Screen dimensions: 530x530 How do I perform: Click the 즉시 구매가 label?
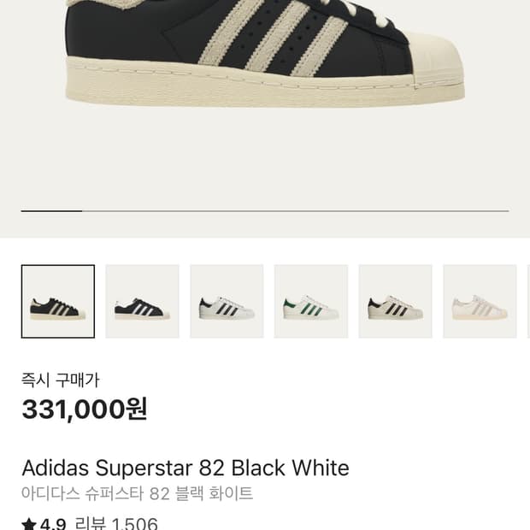pos(61,380)
